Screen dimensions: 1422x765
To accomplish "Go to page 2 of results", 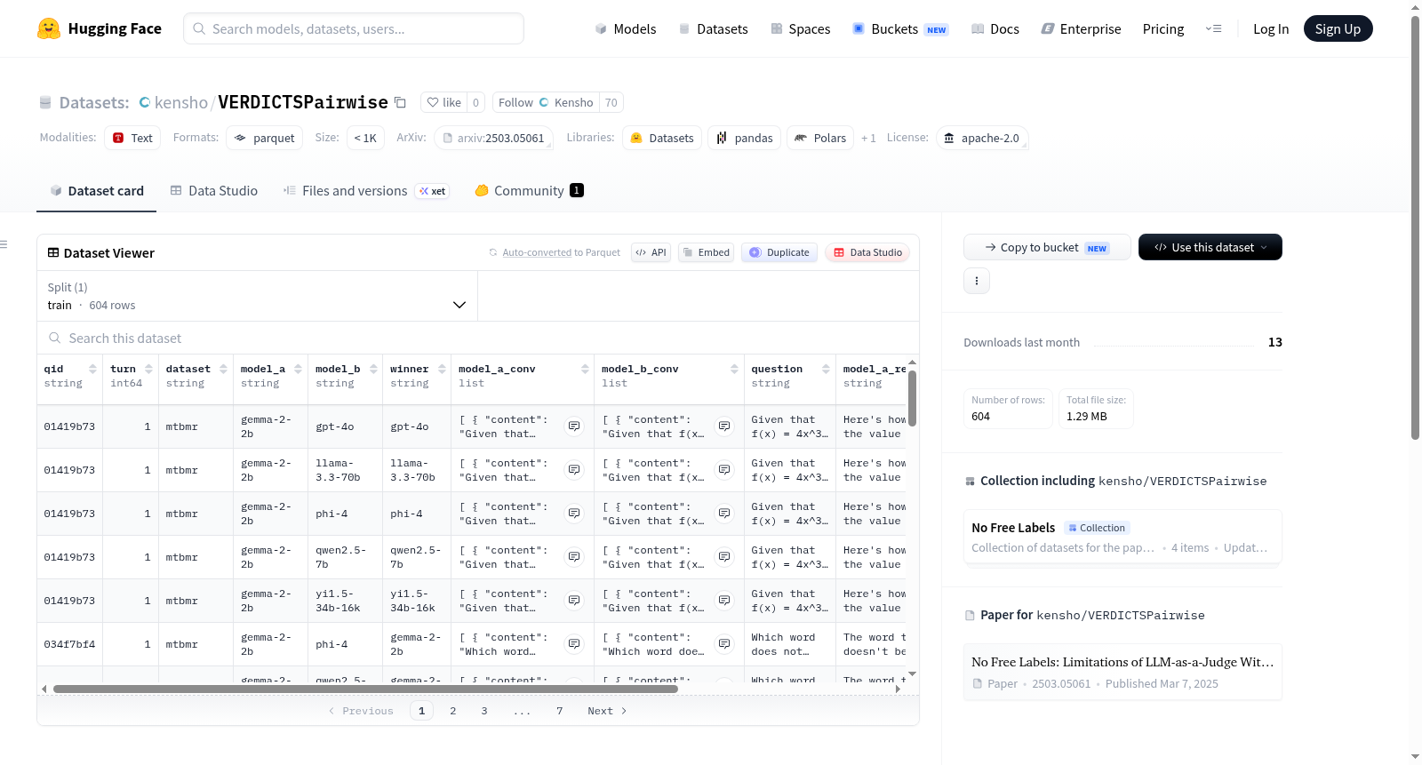I will pyautogui.click(x=453, y=711).
